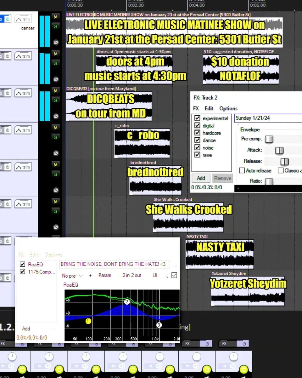Viewport: 302px width, 378px height.
Task: Click the Param button in ReaEQ window
Action: [x=105, y=275]
